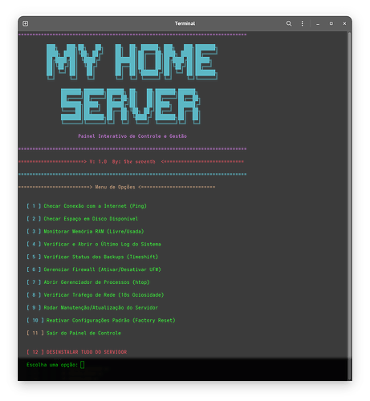Choose option 9 Manutenção do Servidor

(92, 308)
